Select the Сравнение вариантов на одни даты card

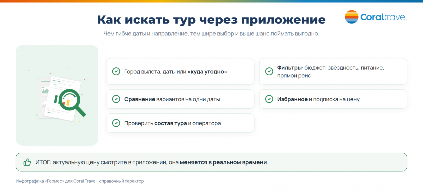[180, 99]
